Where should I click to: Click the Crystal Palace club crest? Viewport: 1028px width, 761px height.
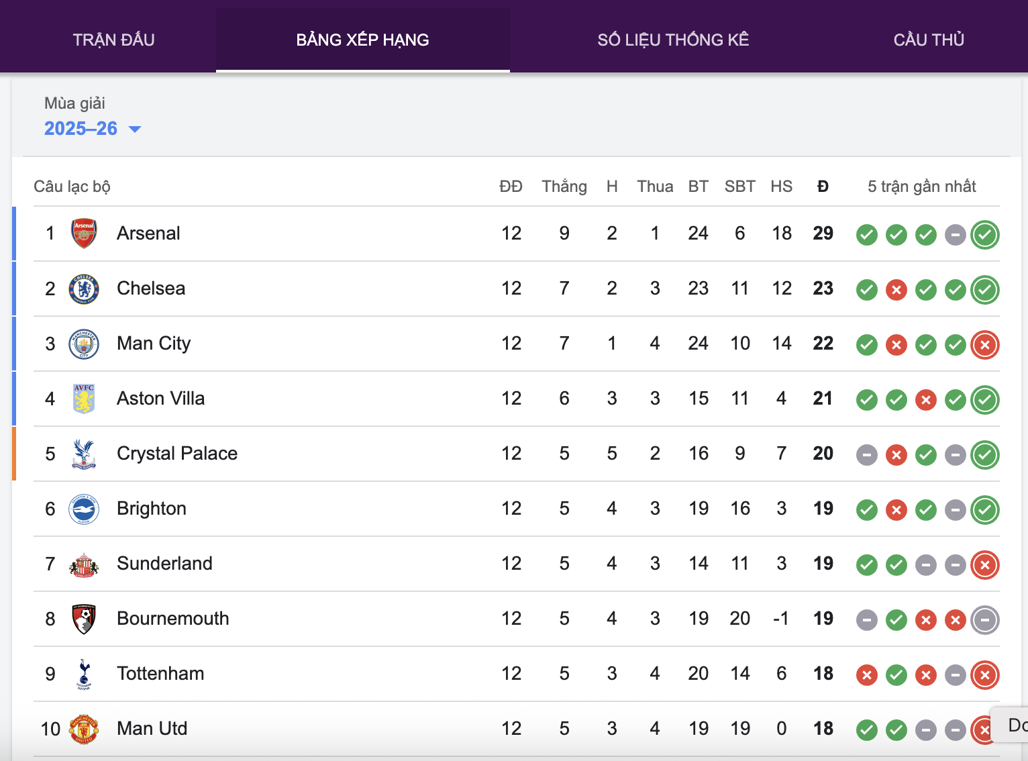84,454
